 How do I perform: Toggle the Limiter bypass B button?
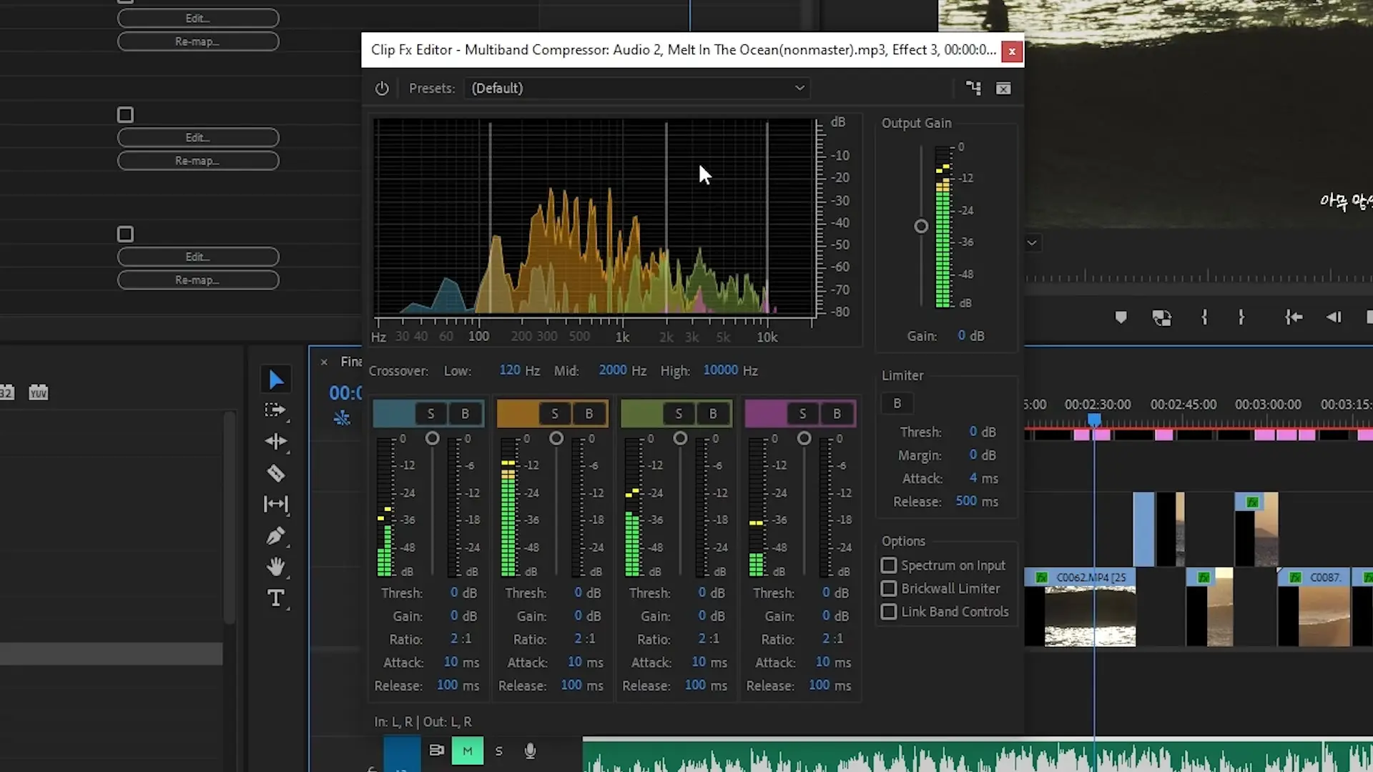897,403
